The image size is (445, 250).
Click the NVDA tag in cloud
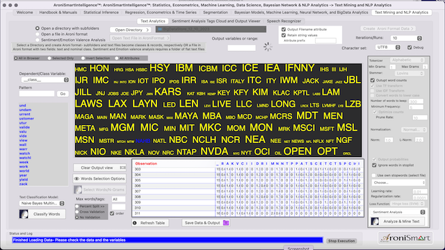coord(214,151)
